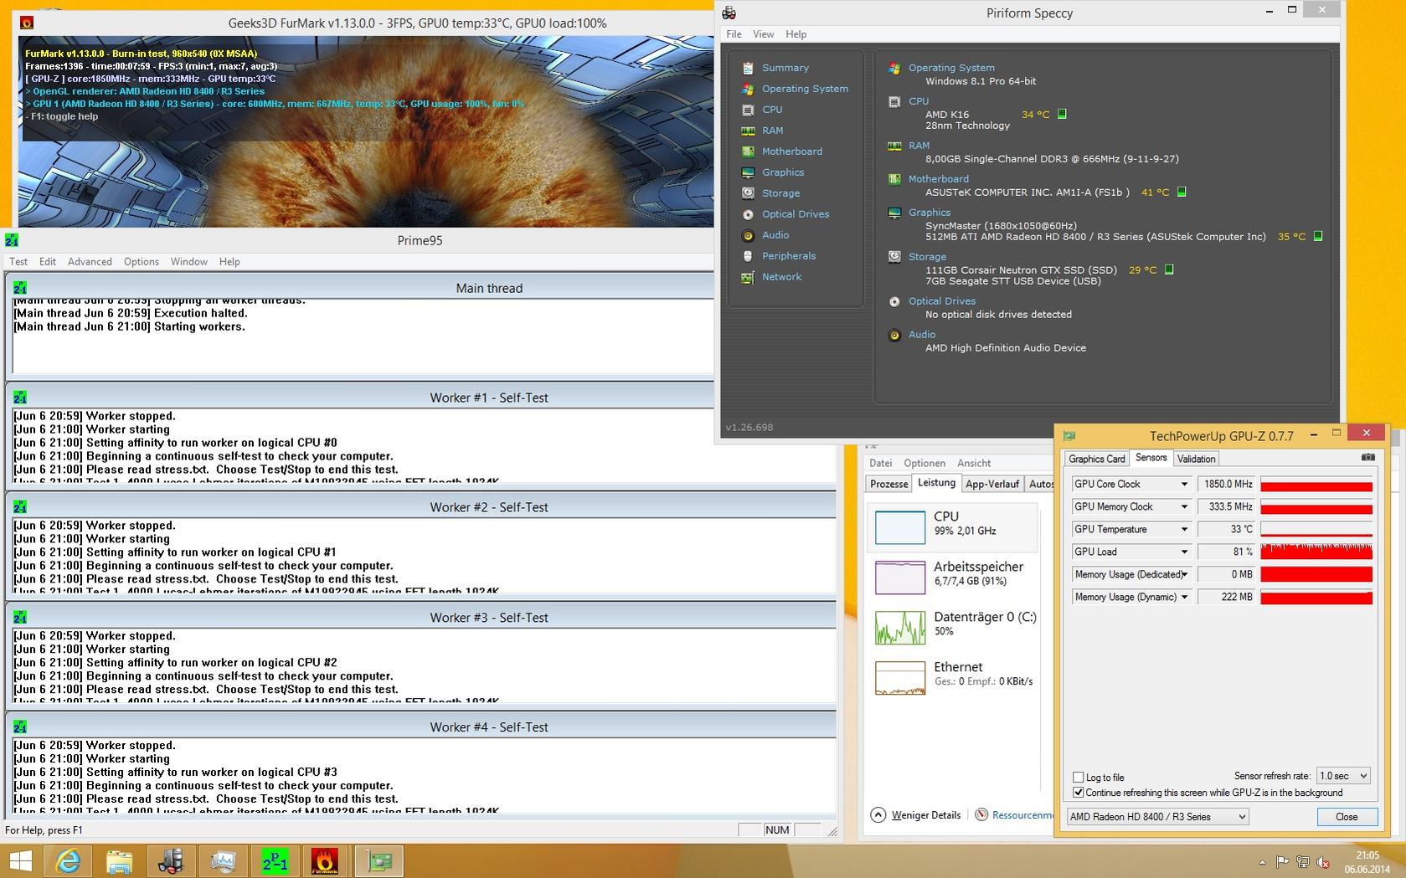
Task: Click the Storage heading in Speccy summary
Action: (x=927, y=257)
